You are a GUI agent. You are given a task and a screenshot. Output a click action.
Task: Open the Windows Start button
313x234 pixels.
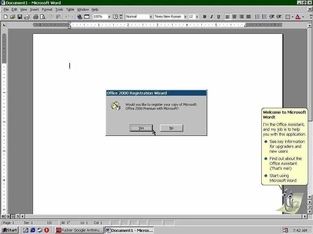pos(9,230)
